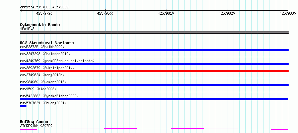
Task: Select the magenta STARD9 gene feature line
Action: pos(154,129)
